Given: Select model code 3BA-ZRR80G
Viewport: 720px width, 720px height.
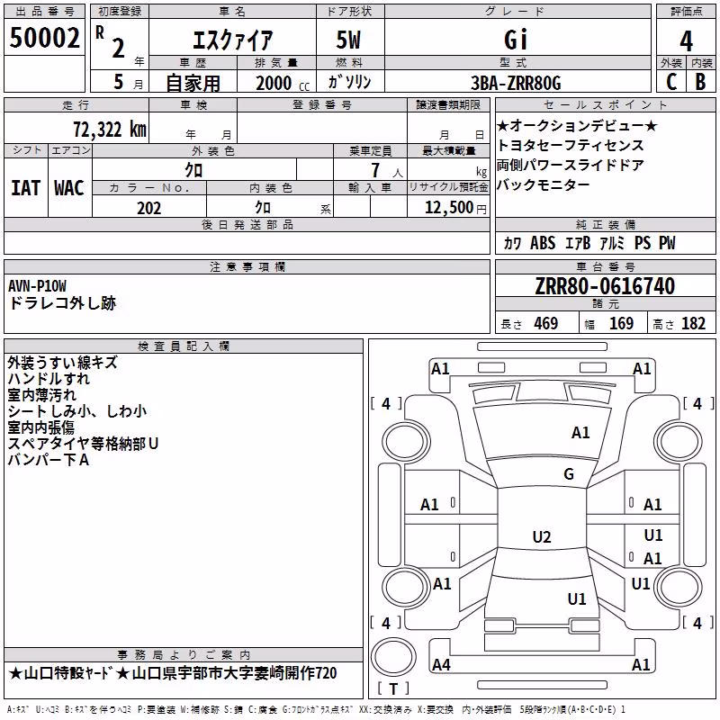Looking at the screenshot, I should pyautogui.click(x=516, y=83).
